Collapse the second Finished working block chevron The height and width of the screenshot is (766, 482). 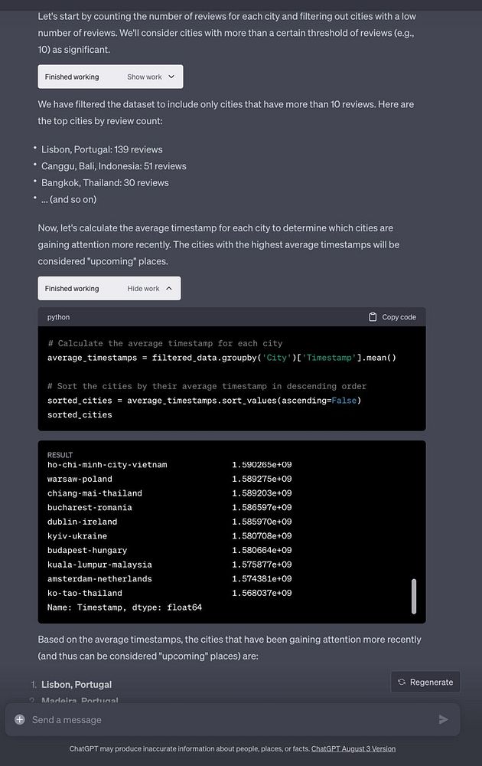pyautogui.click(x=169, y=288)
